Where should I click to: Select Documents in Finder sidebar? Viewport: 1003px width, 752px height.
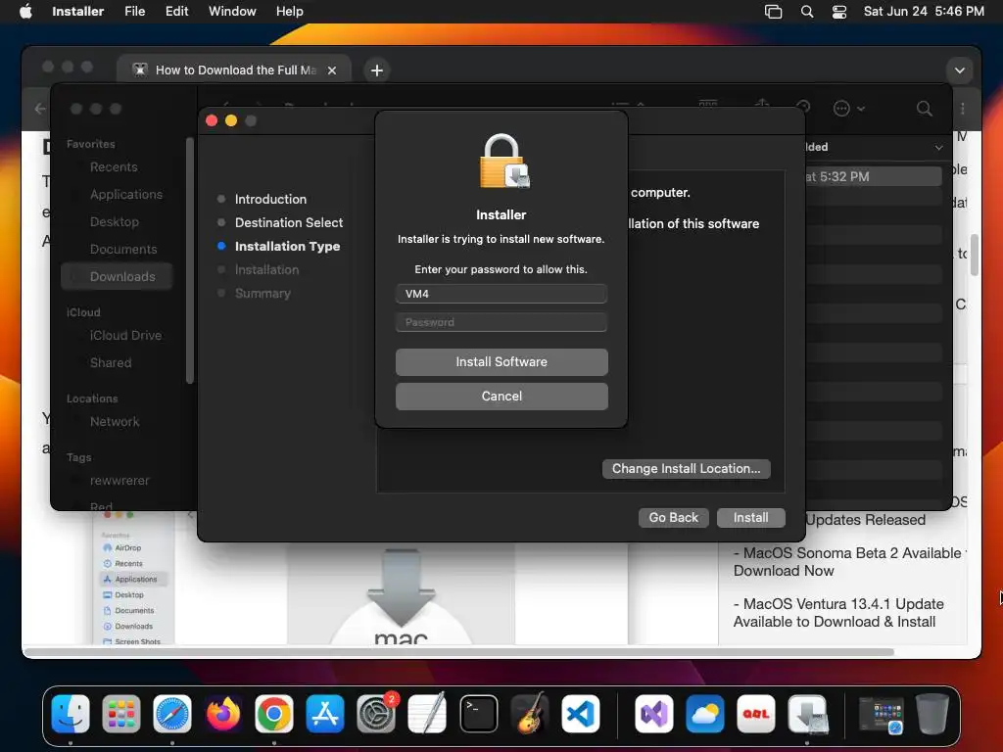tap(122, 250)
